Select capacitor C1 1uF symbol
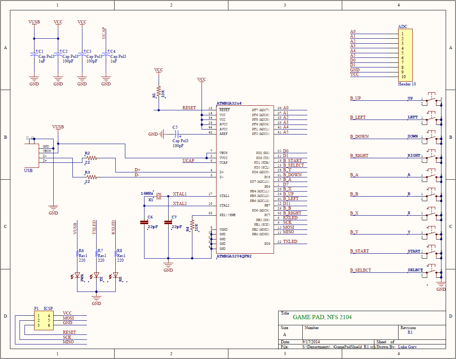The image size is (456, 359). point(34,54)
